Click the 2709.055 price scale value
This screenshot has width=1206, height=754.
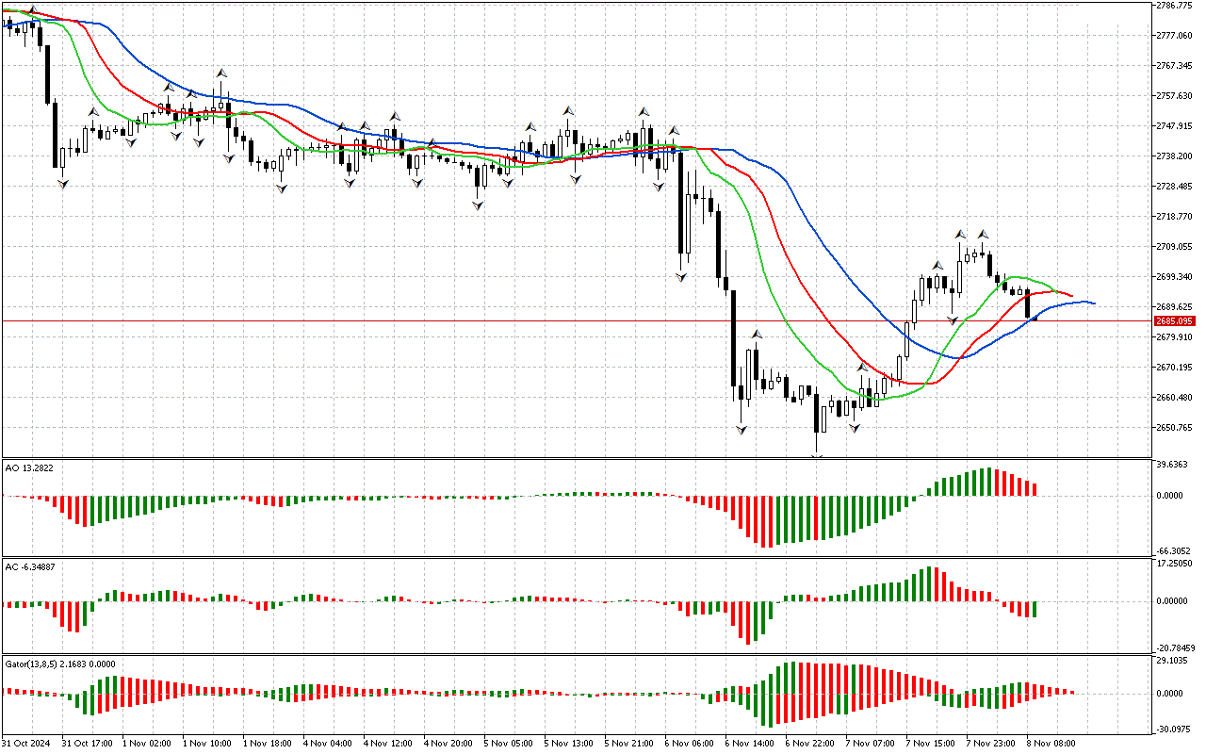pos(1176,247)
